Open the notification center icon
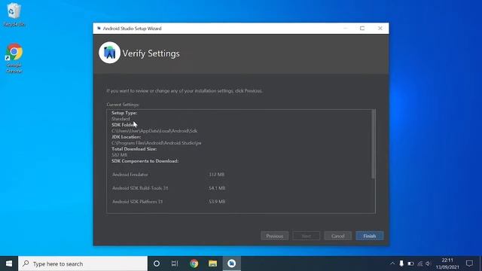The height and width of the screenshot is (271, 482). pyautogui.click(x=469, y=263)
